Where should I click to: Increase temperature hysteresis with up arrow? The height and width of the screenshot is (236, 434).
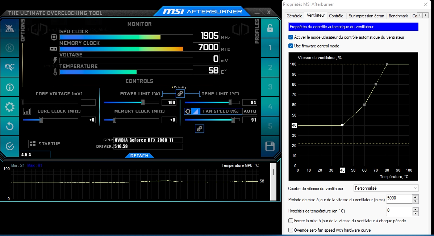415,209
